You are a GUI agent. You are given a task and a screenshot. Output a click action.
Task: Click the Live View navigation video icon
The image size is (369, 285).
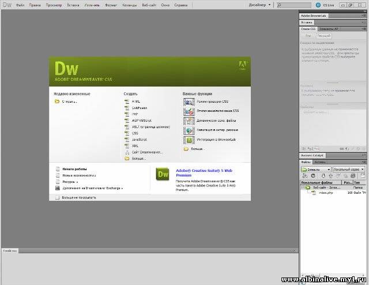coord(189,130)
